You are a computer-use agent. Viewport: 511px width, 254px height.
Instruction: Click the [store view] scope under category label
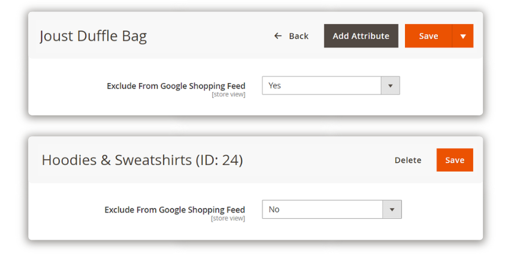[x=228, y=218]
